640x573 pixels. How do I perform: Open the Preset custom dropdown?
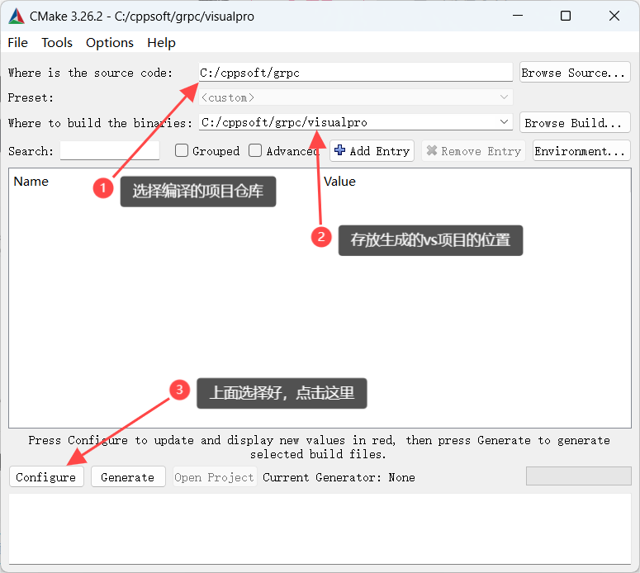point(356,97)
